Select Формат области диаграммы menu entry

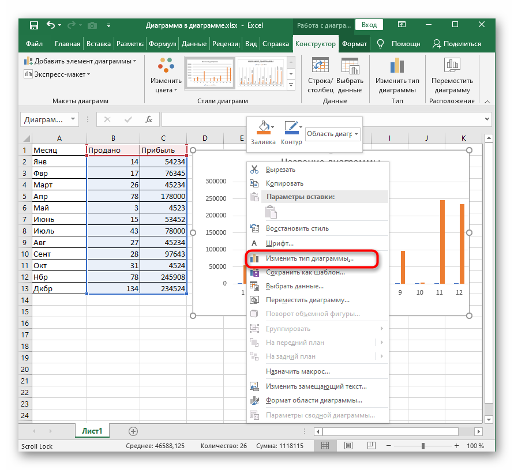[313, 400]
